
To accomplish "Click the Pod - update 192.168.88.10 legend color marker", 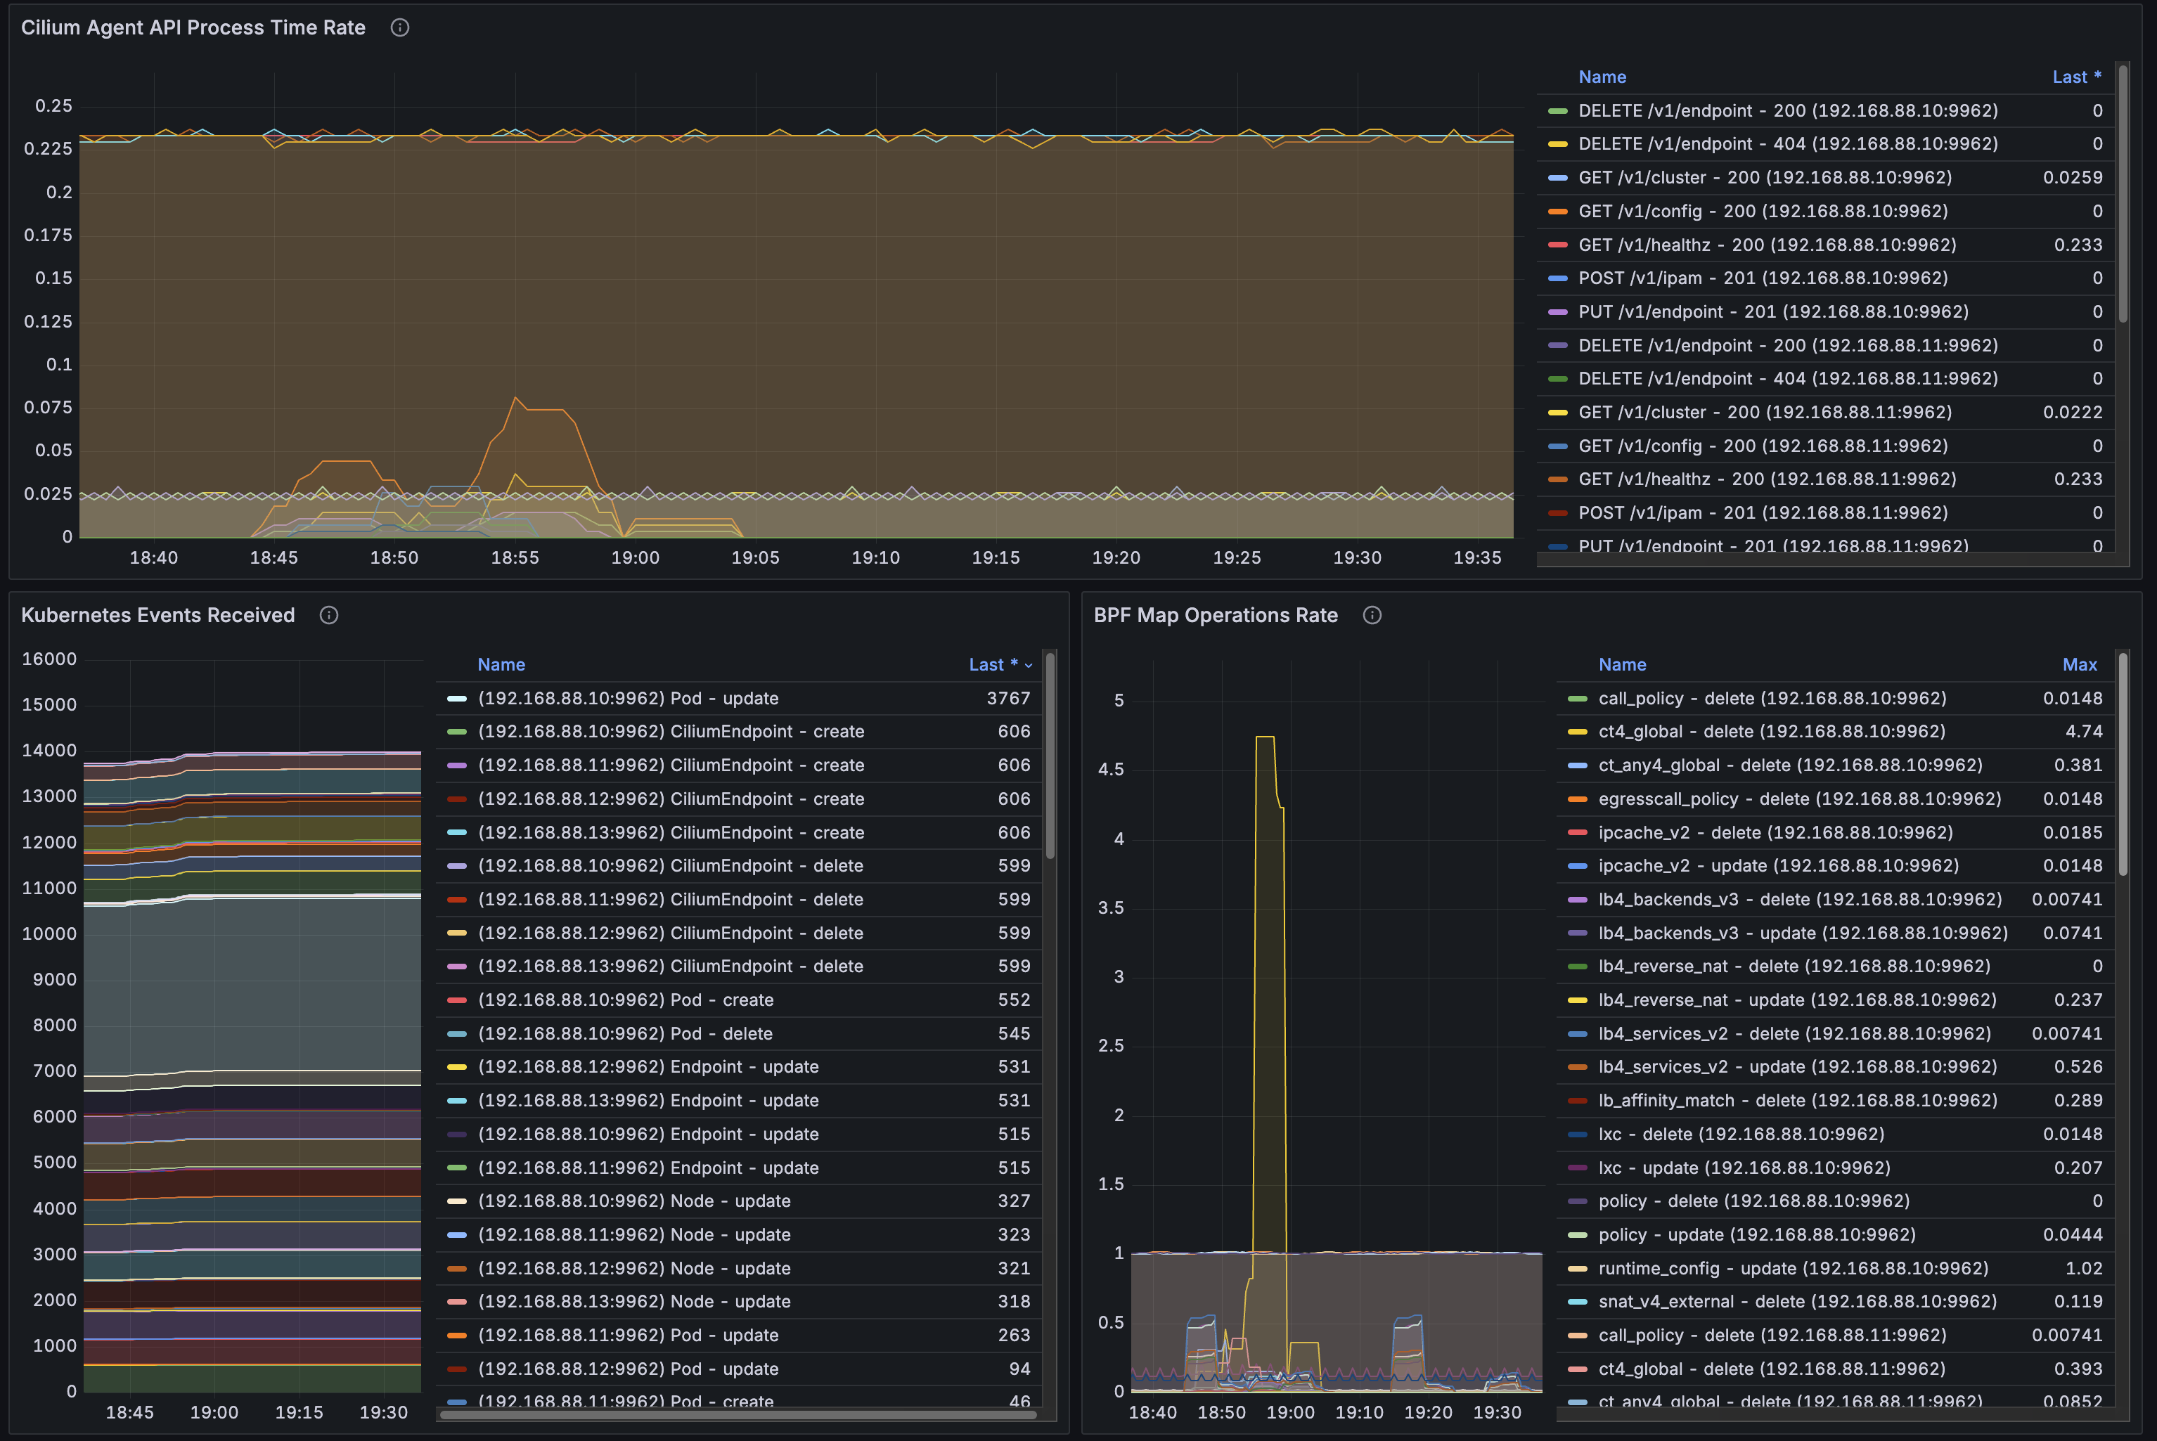I will pos(457,699).
